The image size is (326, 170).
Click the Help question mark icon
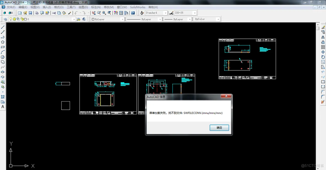(x=133, y=13)
